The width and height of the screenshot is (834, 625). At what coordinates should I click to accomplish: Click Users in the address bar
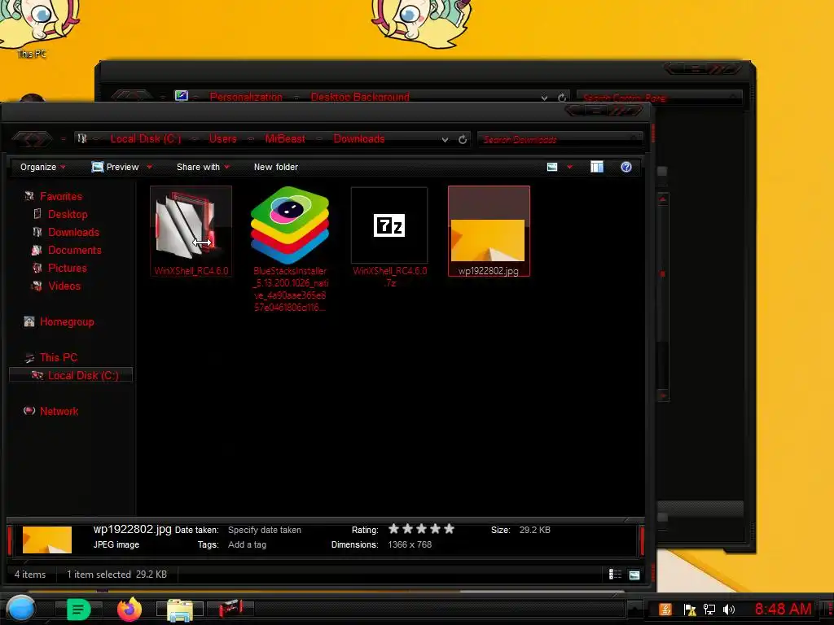[x=222, y=138]
